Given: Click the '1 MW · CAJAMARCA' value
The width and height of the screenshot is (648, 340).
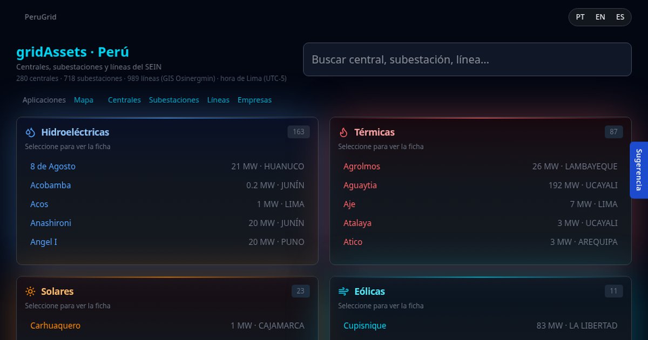Looking at the screenshot, I should click(267, 325).
